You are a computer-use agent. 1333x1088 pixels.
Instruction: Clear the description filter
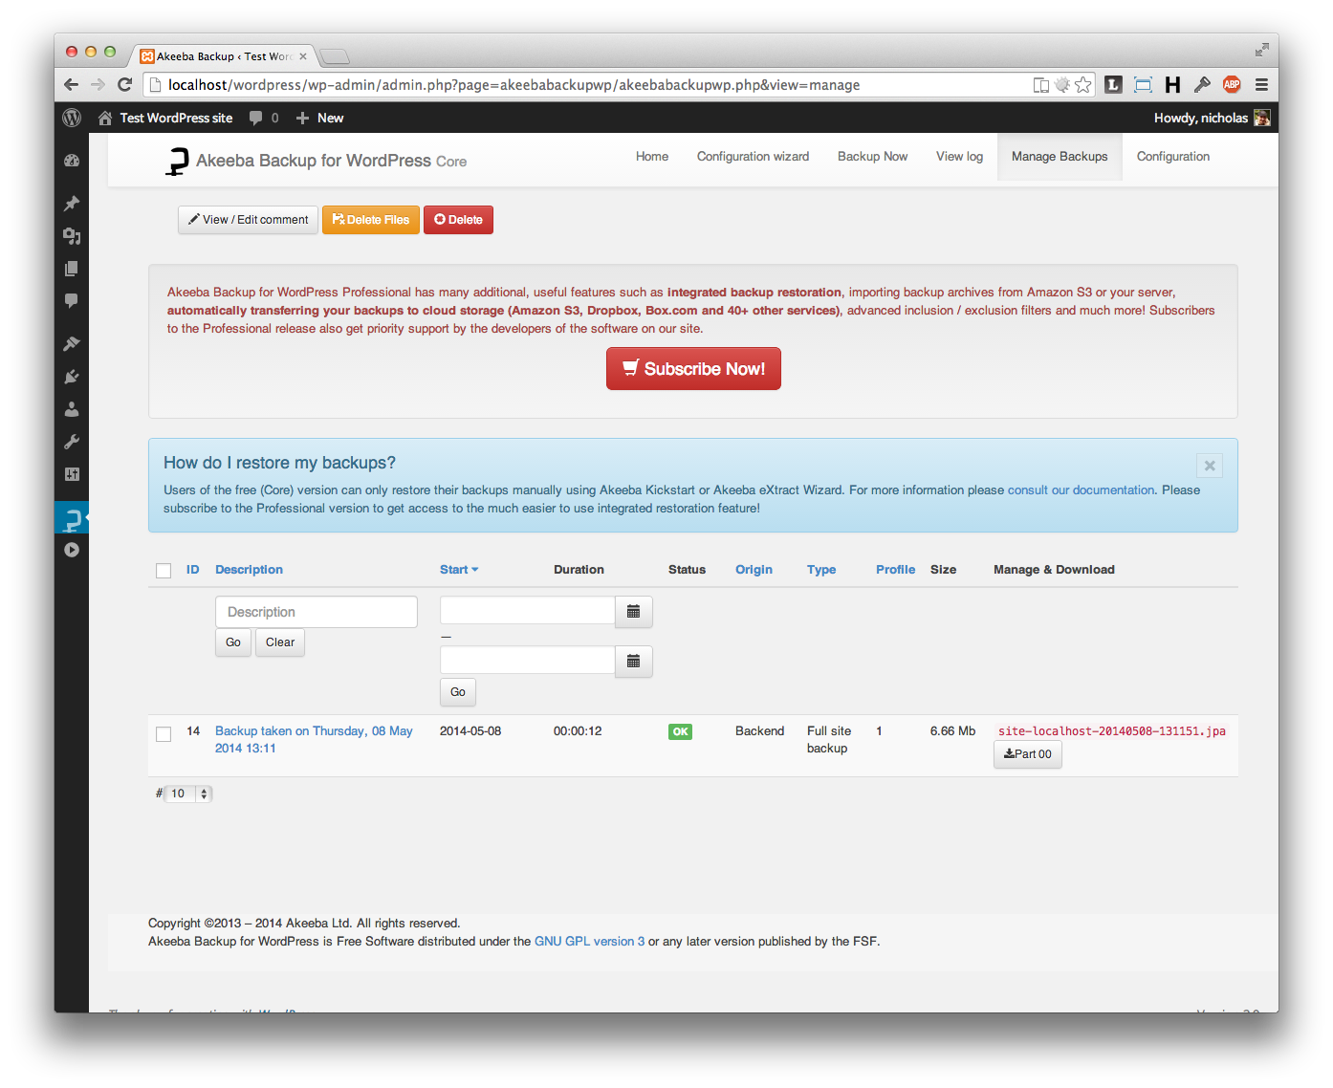pyautogui.click(x=280, y=642)
